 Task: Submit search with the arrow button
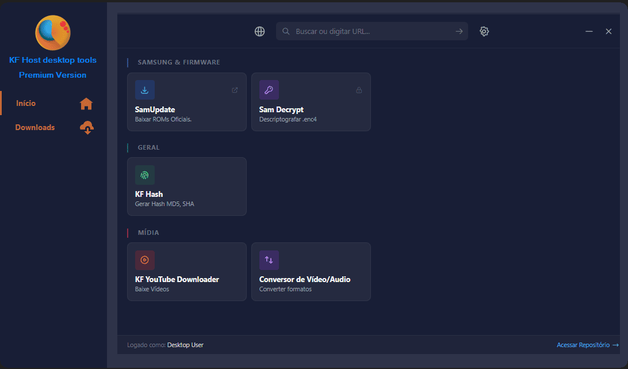[x=458, y=31]
